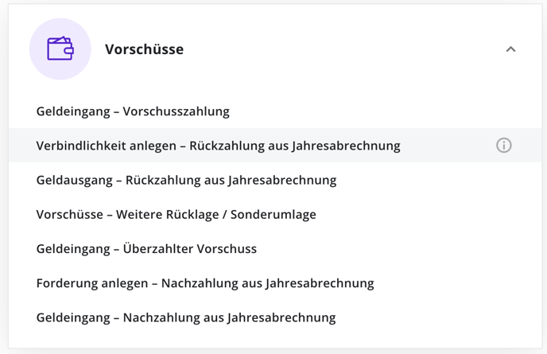Click the Vorschüsse section heading
This screenshot has height=354, width=547.
tap(144, 49)
